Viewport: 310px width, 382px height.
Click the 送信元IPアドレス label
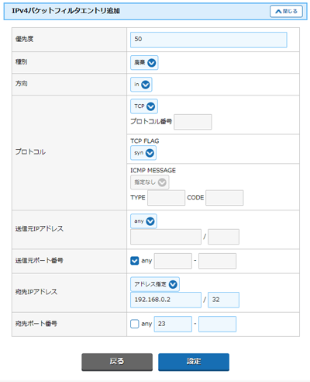[x=40, y=229]
